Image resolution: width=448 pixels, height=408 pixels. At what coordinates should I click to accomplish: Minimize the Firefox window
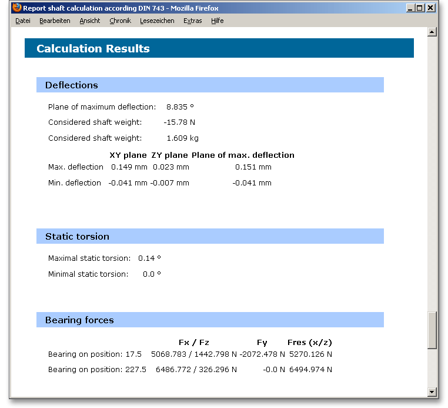click(x=410, y=8)
